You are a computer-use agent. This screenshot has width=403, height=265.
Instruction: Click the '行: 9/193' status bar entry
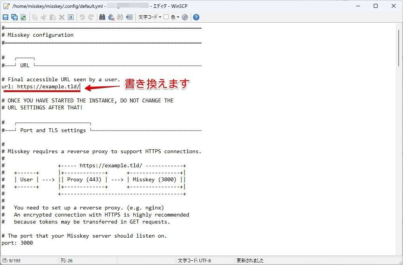coord(11,261)
